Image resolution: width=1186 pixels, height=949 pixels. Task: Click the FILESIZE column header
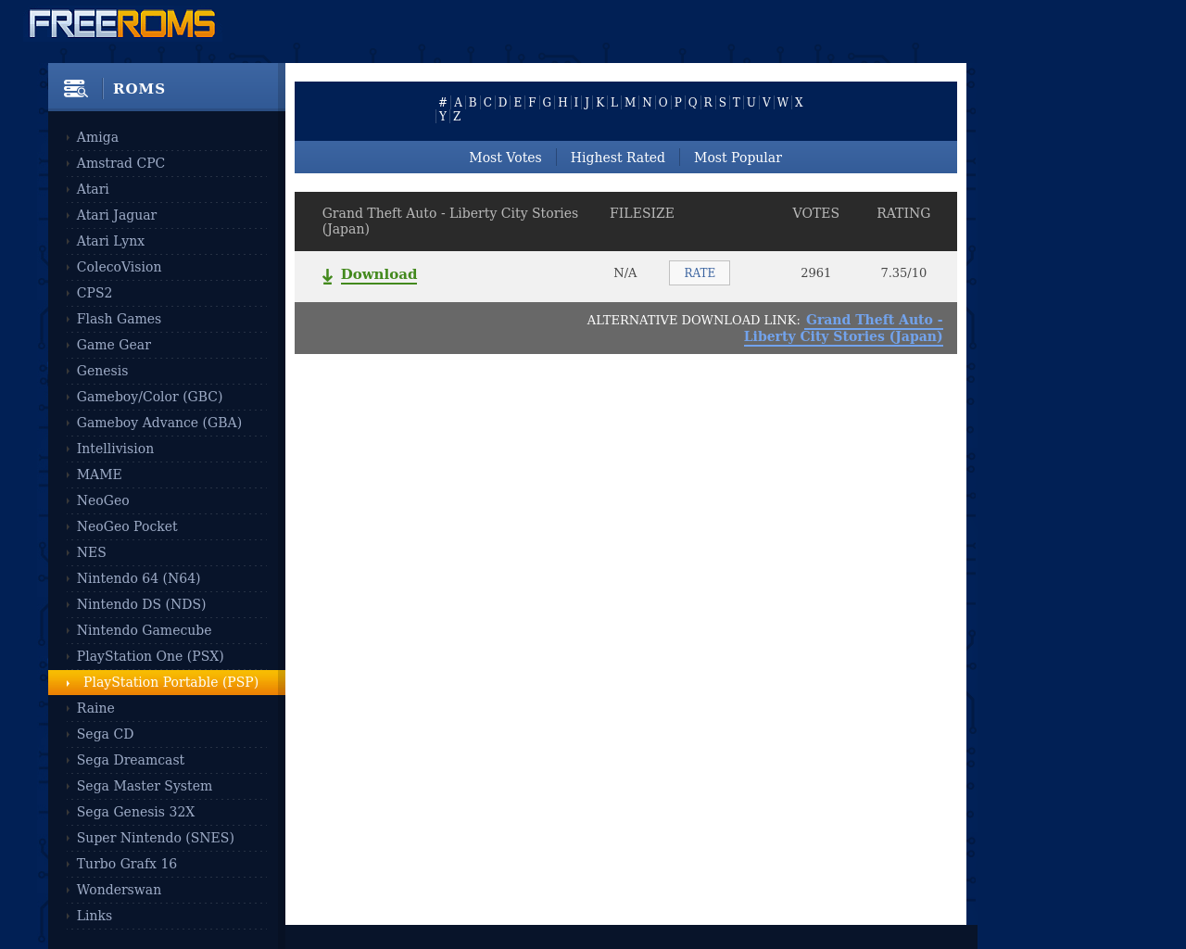[x=642, y=213]
